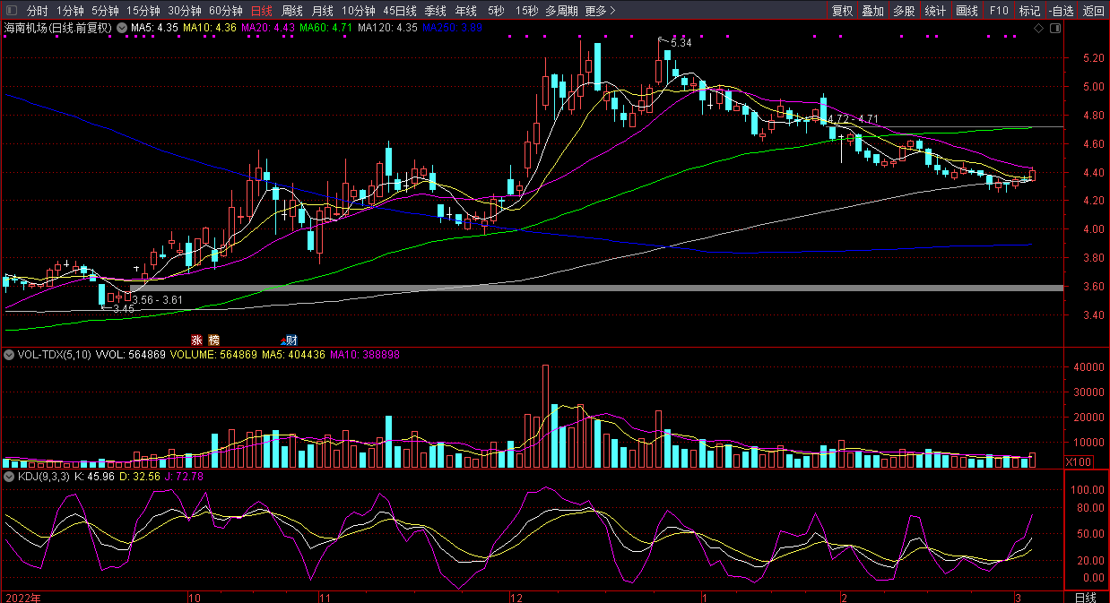Click the 画线 drawing tools button

pyautogui.click(x=967, y=11)
